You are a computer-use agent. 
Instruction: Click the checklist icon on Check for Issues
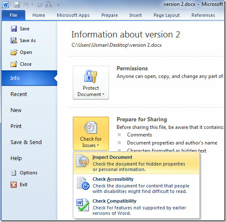(90, 127)
